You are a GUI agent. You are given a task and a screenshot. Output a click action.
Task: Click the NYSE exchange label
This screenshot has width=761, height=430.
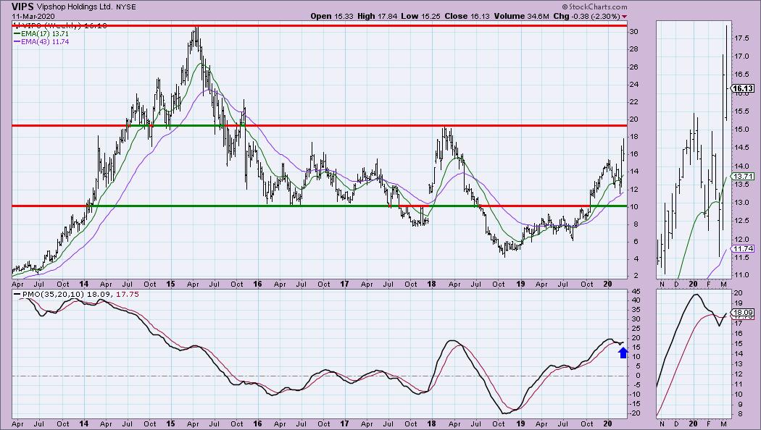[125, 7]
